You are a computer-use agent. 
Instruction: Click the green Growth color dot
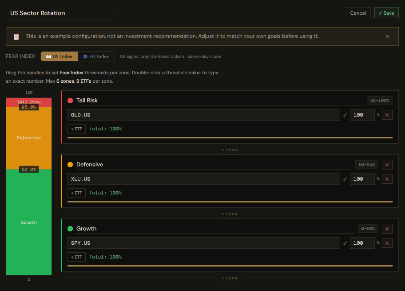tap(70, 229)
